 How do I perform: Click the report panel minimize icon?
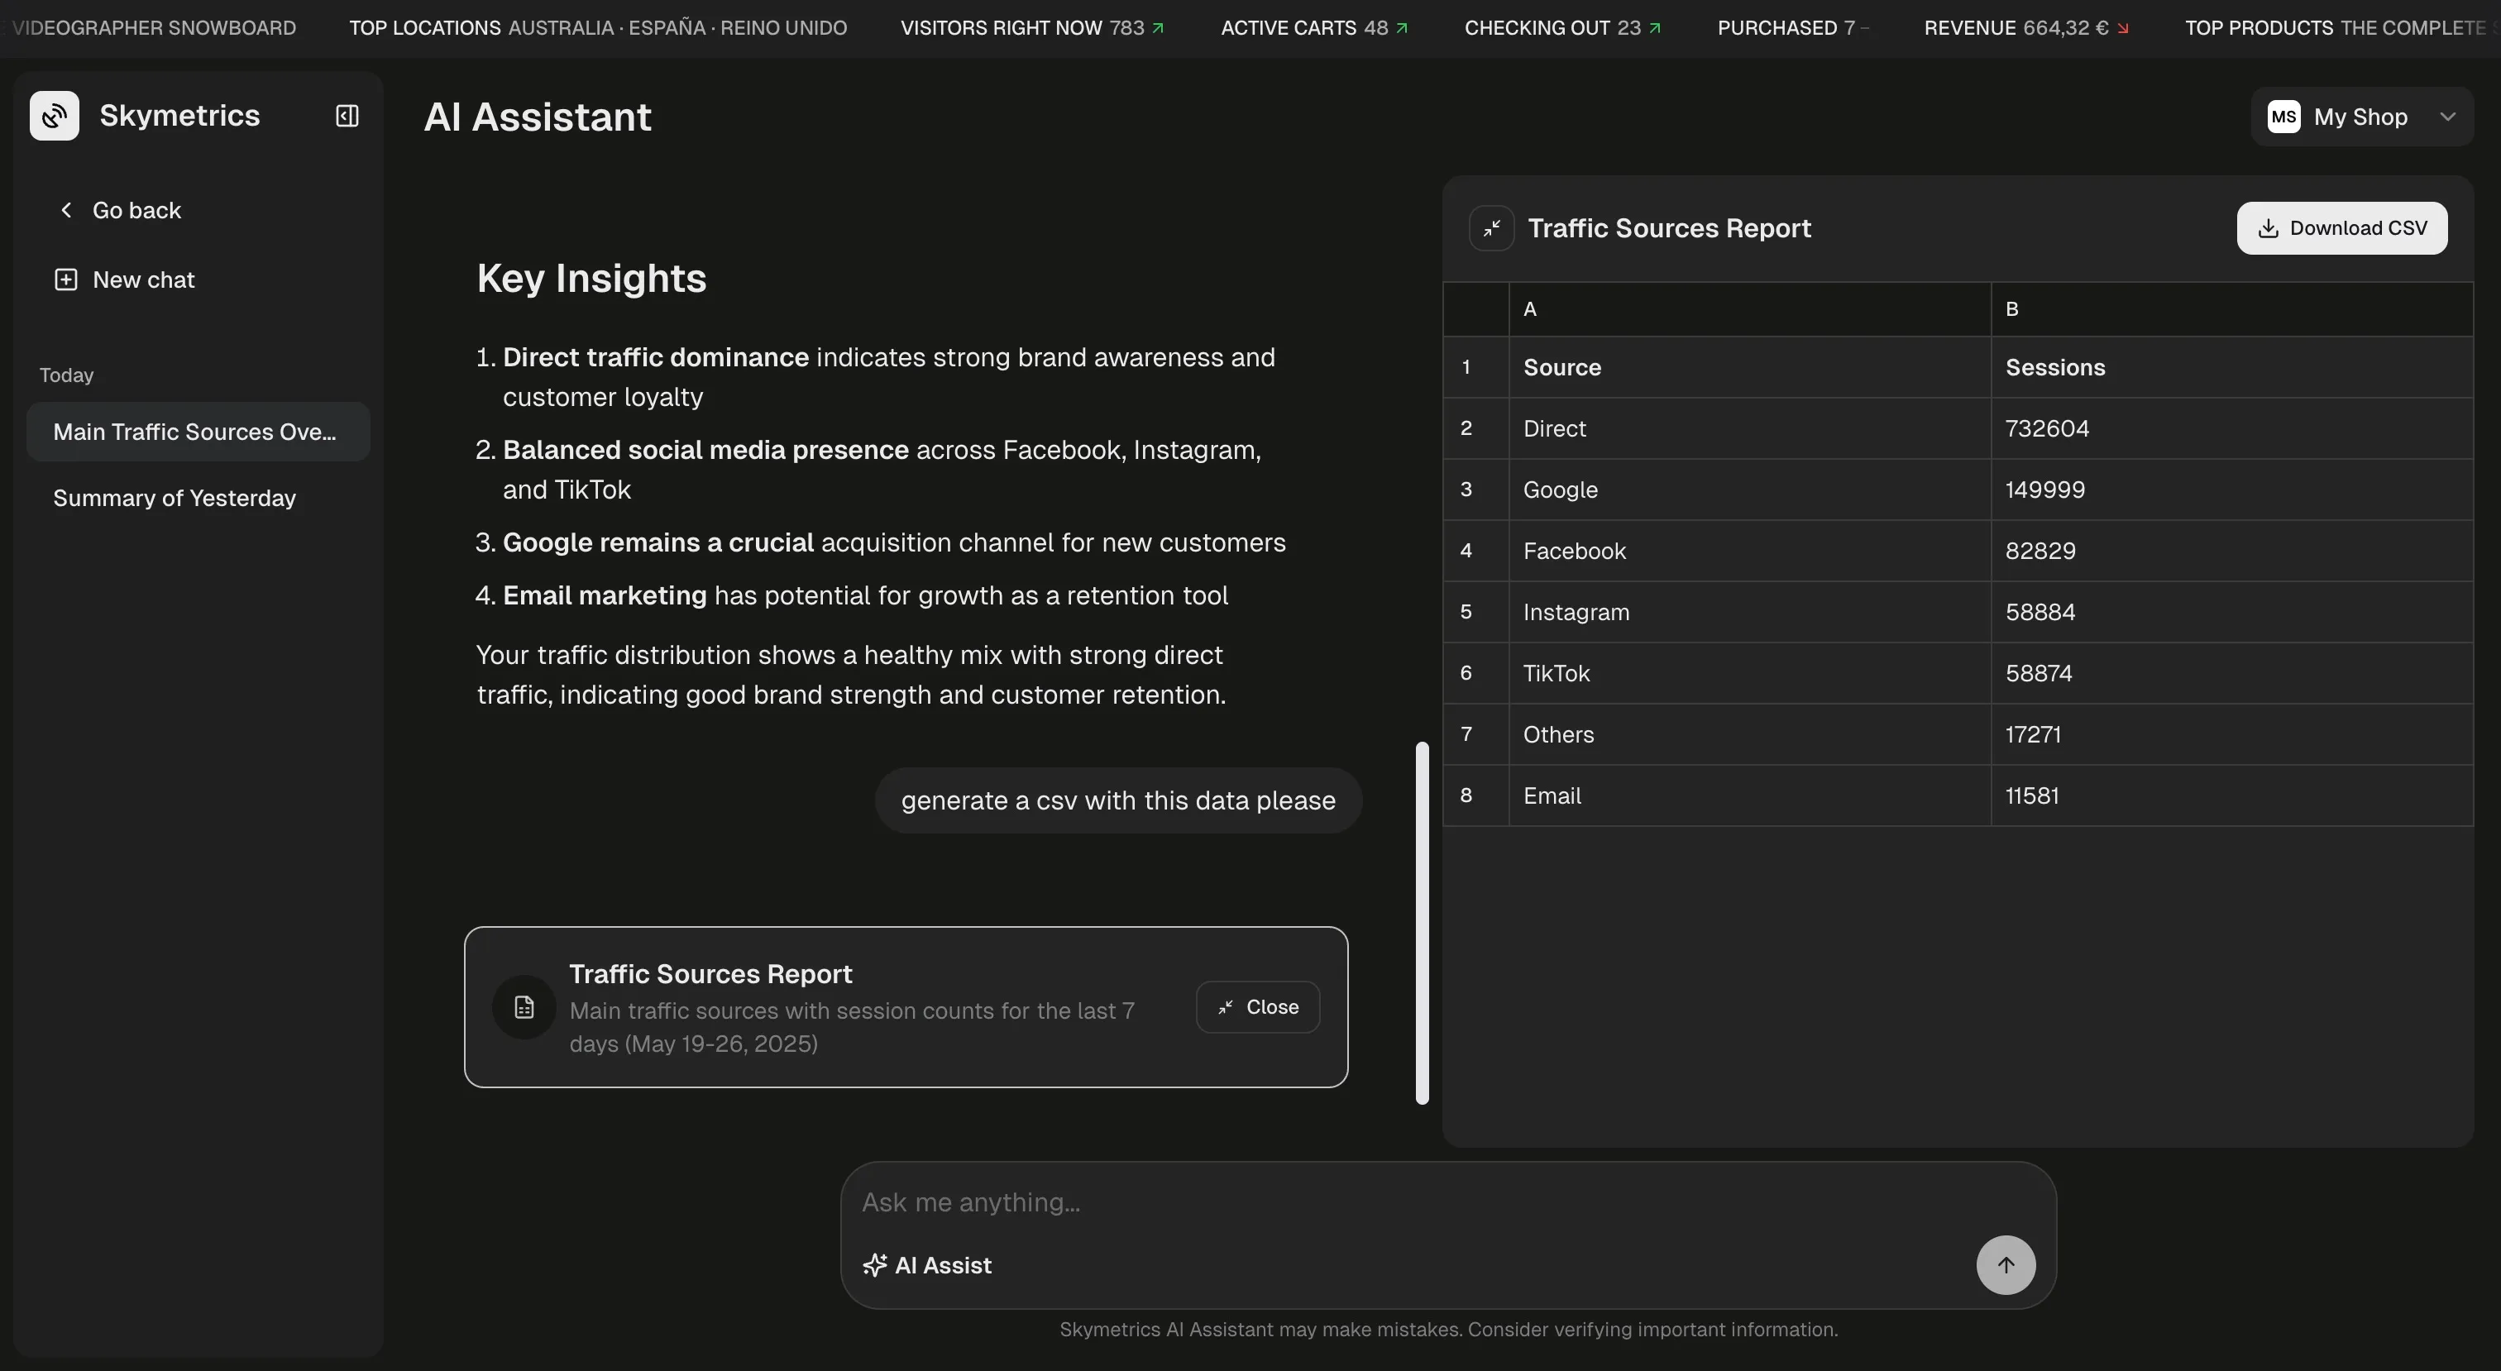coord(1491,228)
